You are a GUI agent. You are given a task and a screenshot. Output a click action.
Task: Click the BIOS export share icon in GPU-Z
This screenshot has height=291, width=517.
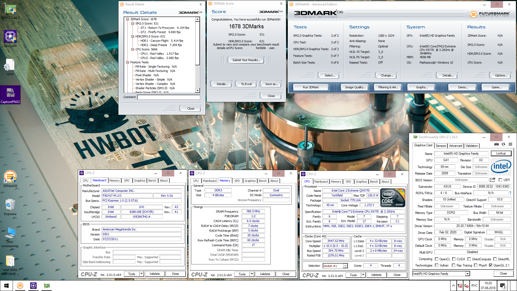point(492,180)
